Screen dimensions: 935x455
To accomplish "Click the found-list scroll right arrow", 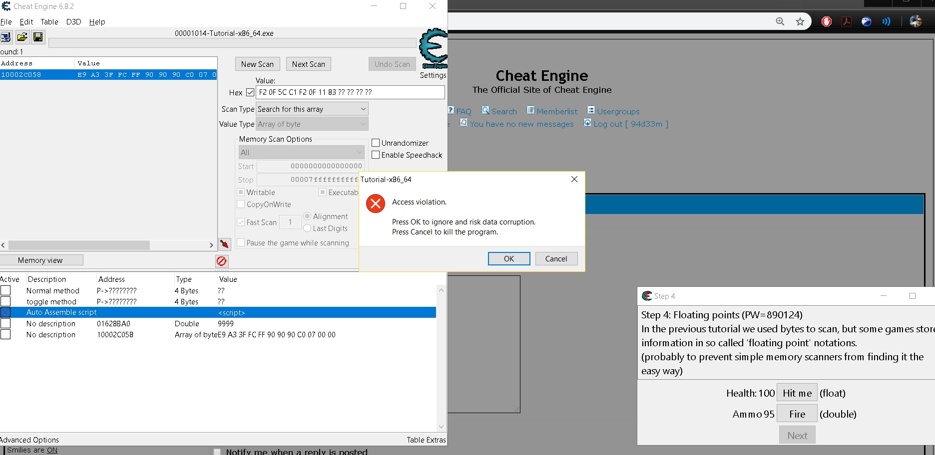I will click(211, 245).
